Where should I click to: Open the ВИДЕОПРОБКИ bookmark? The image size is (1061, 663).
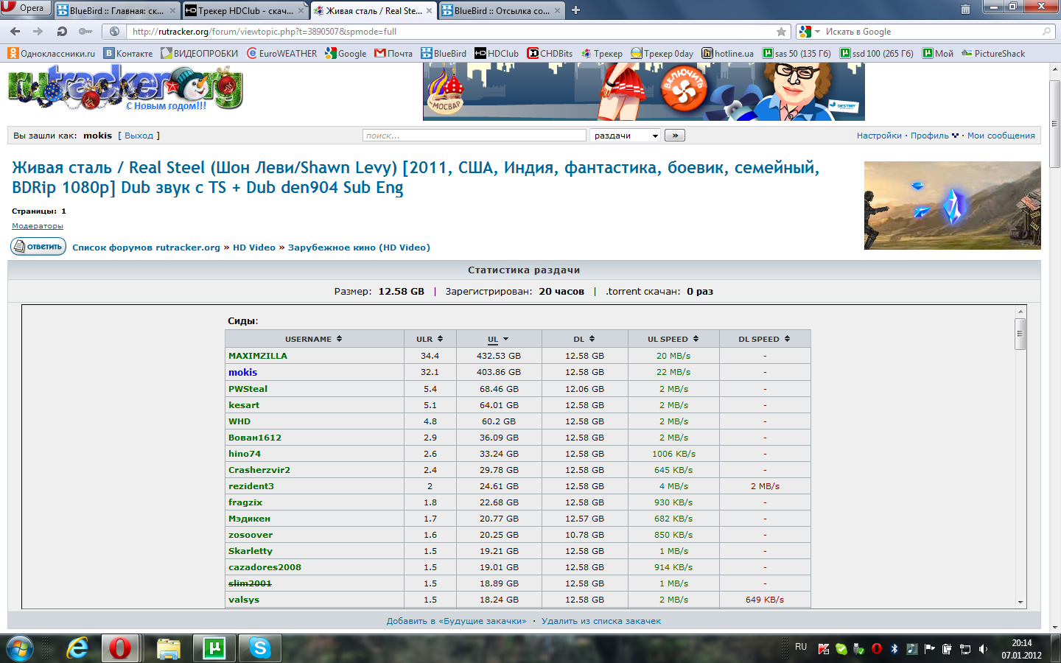[200, 53]
